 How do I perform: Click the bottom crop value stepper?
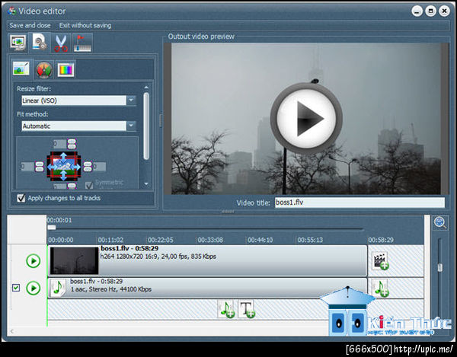point(72,186)
